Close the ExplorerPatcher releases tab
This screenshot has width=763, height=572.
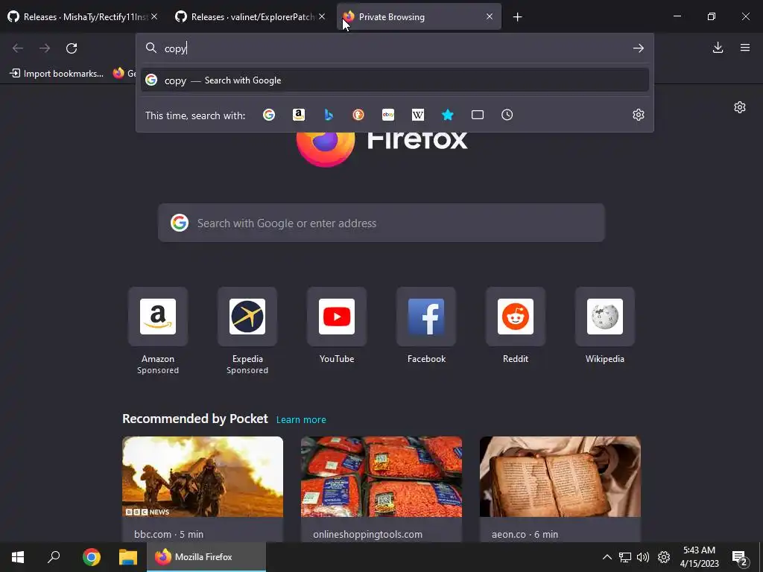322,16
